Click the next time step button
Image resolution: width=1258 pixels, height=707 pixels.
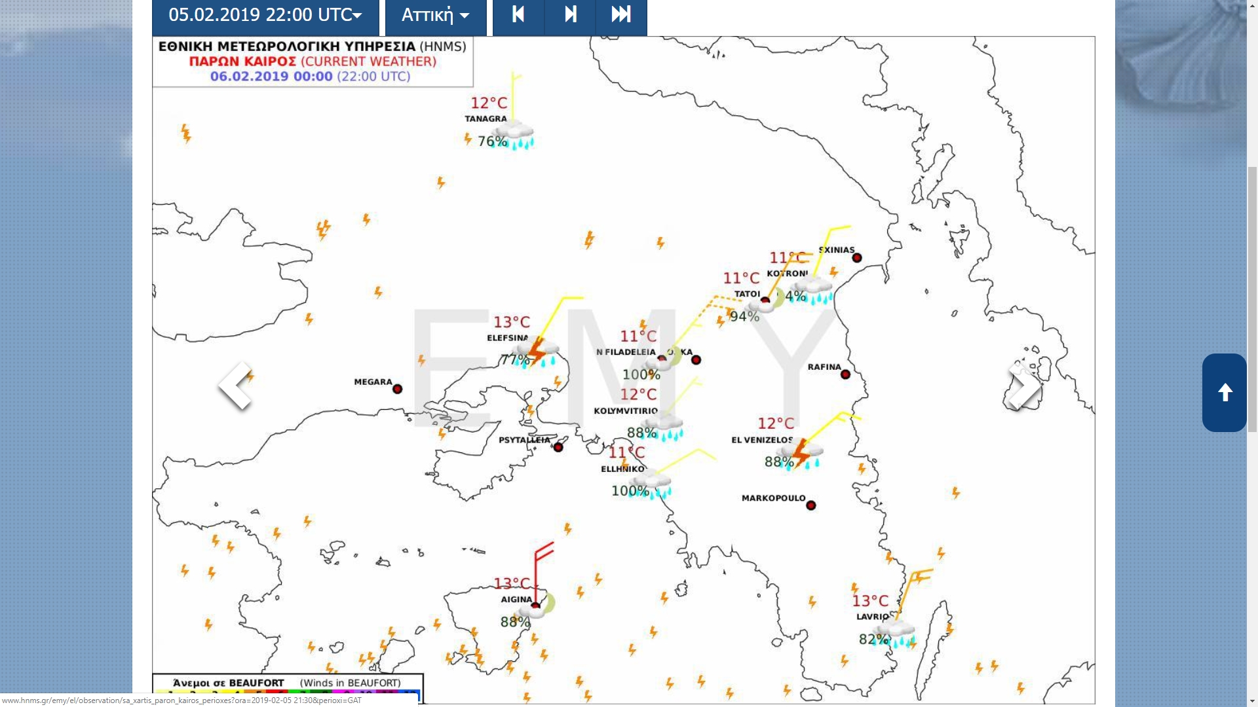click(x=570, y=16)
